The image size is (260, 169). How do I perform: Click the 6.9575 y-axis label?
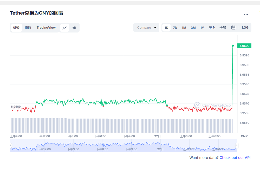pos(244,94)
